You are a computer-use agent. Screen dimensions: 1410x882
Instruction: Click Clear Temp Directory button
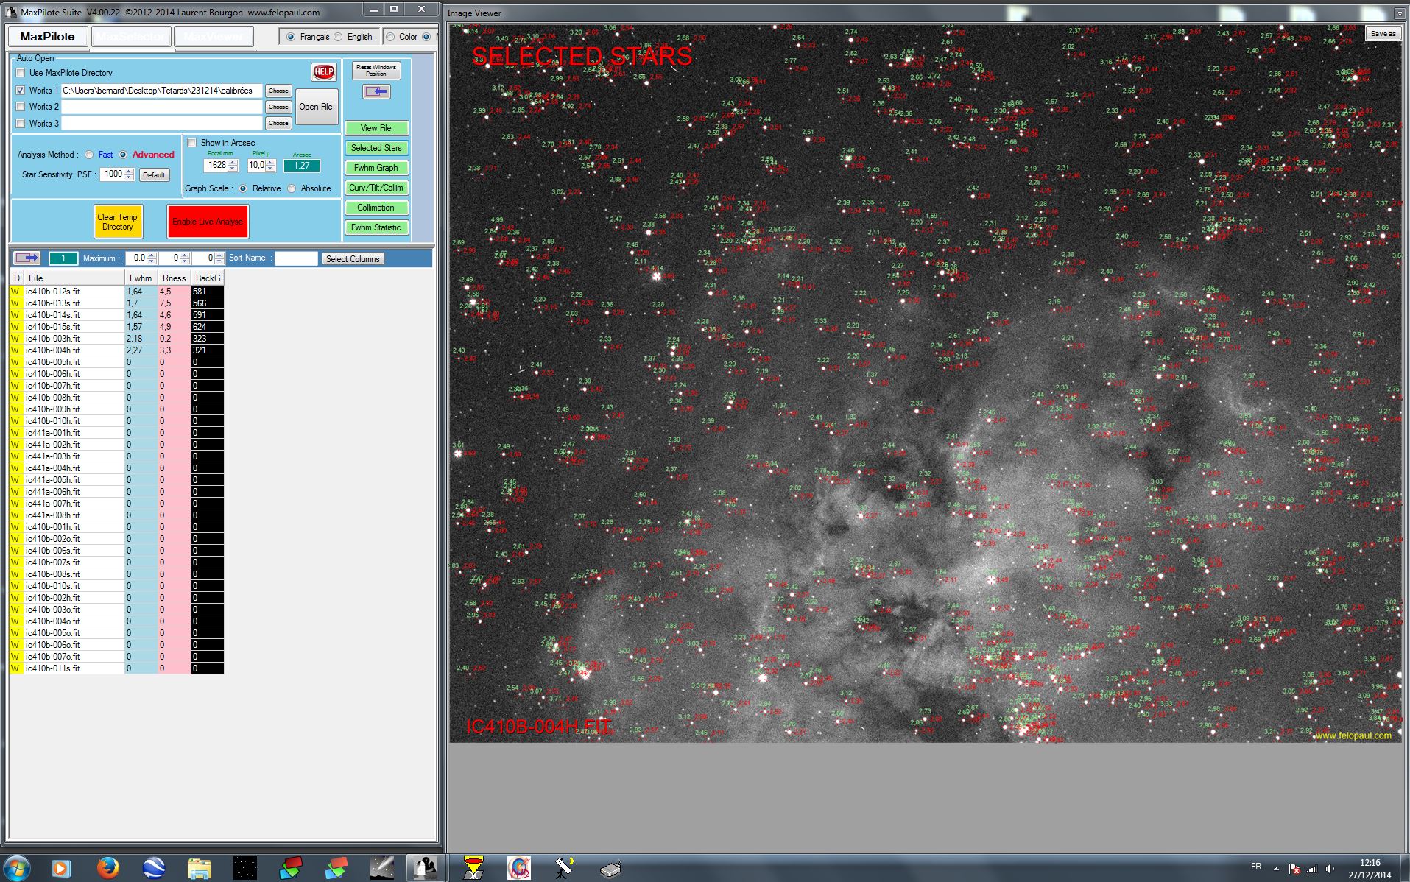pos(118,222)
